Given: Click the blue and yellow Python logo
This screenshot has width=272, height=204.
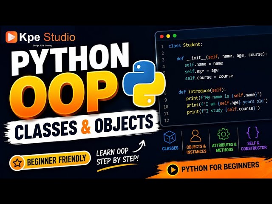Looking at the screenshot, I should tap(144, 84).
